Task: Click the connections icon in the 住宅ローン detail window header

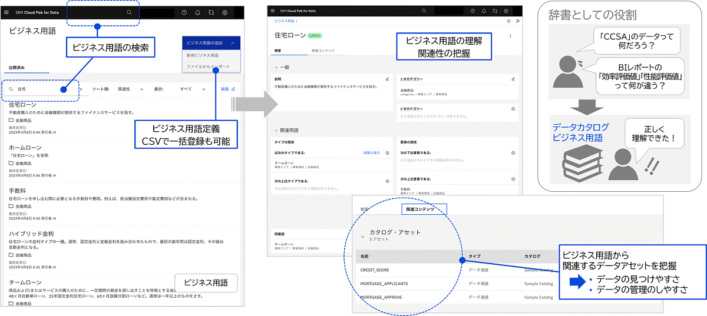Action: (x=495, y=11)
